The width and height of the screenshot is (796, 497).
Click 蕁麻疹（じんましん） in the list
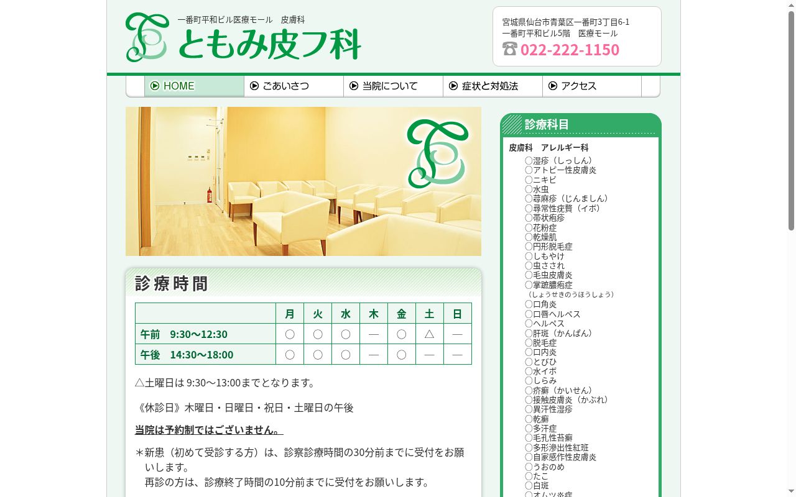(x=568, y=199)
